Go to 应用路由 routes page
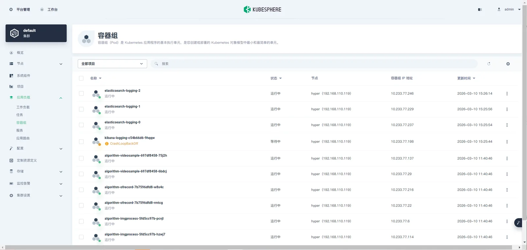Viewport: 527px width, 250px height. point(23,138)
